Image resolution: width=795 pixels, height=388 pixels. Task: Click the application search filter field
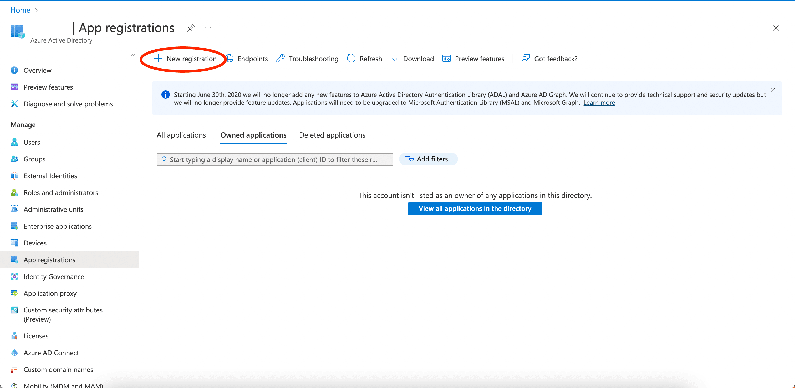coord(275,160)
